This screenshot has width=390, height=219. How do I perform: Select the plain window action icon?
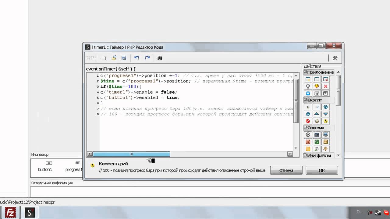pyautogui.click(x=317, y=79)
